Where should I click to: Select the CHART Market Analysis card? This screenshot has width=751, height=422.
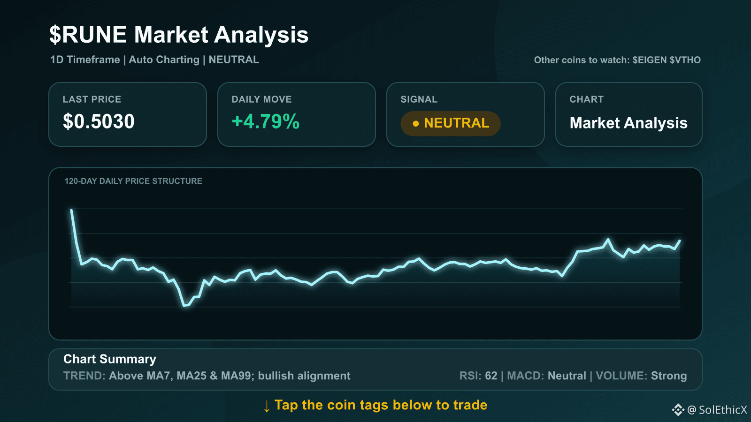click(x=629, y=114)
